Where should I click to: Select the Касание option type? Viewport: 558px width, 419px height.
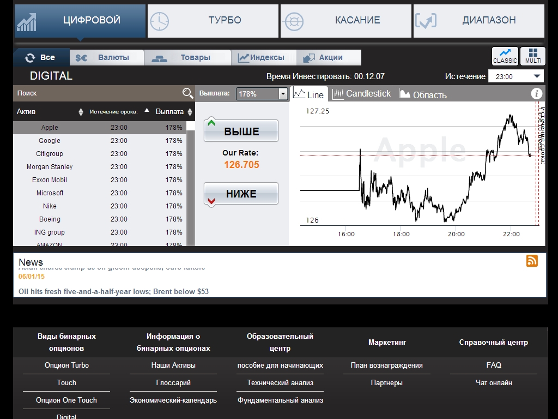tap(345, 21)
